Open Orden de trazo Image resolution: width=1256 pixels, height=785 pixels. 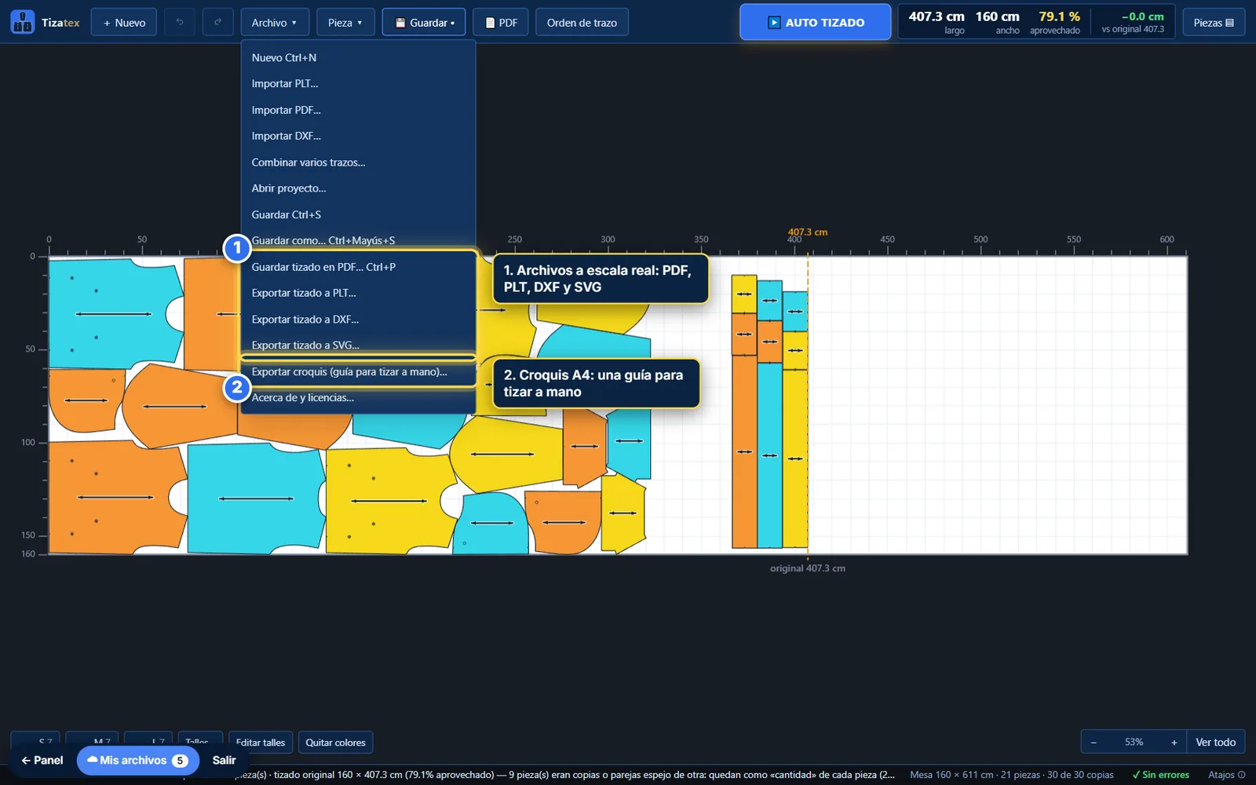tap(582, 23)
